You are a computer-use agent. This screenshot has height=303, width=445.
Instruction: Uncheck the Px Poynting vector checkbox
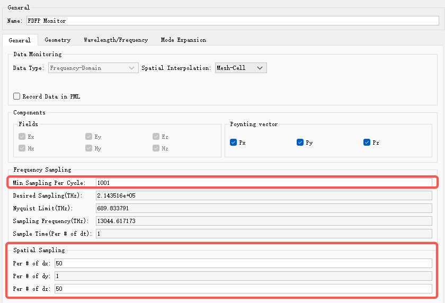click(x=233, y=142)
